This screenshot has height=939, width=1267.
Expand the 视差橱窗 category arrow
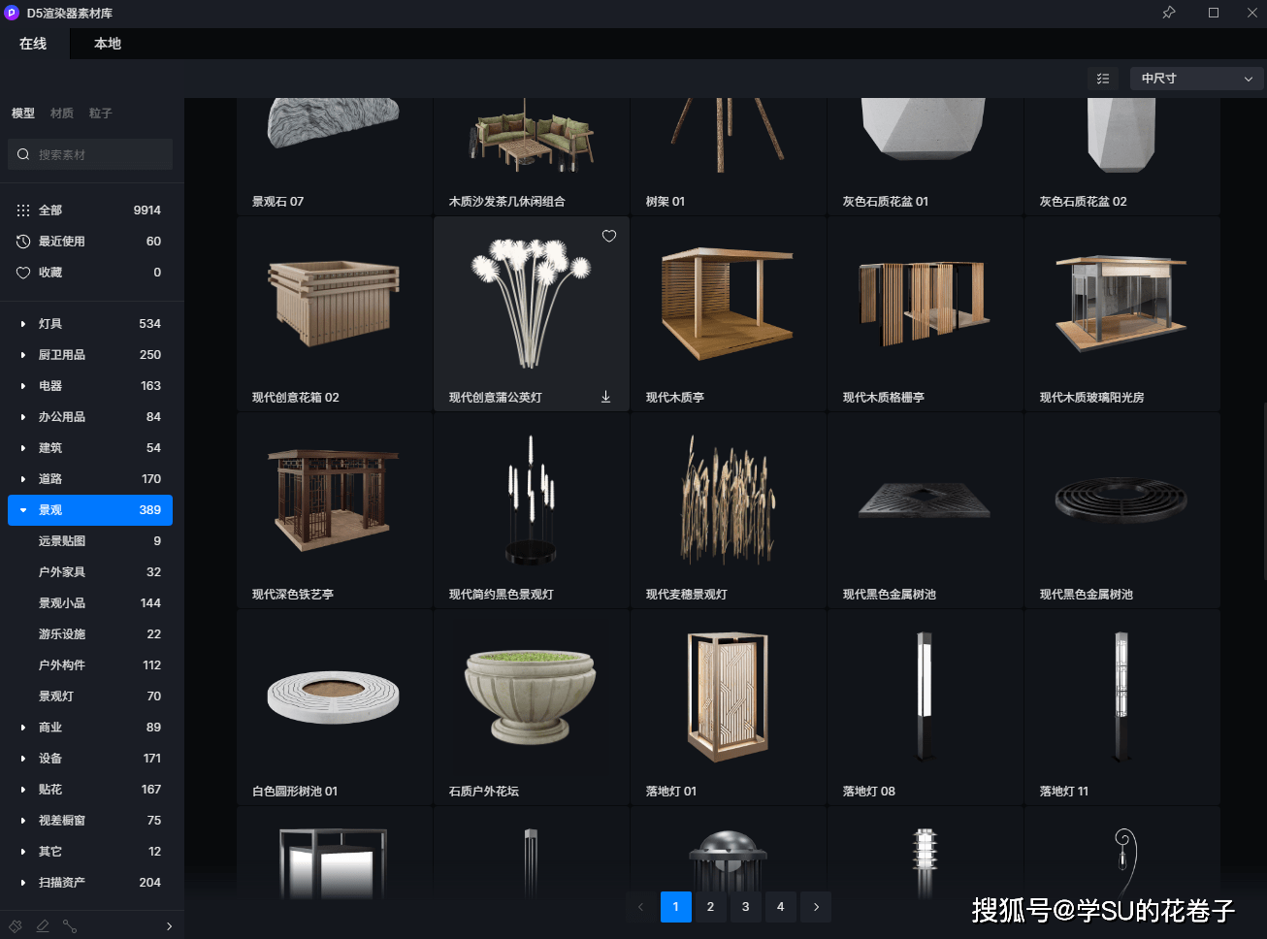click(23, 821)
